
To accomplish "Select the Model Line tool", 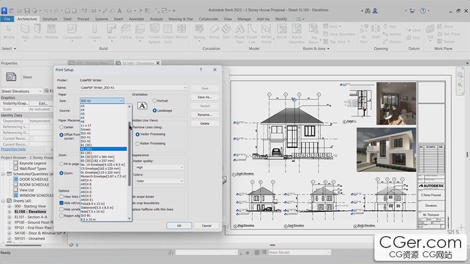I will 252,34.
